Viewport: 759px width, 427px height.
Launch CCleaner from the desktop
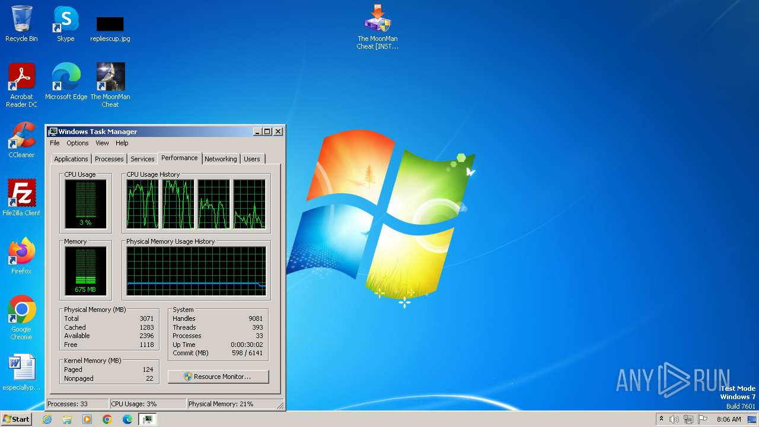(x=21, y=140)
